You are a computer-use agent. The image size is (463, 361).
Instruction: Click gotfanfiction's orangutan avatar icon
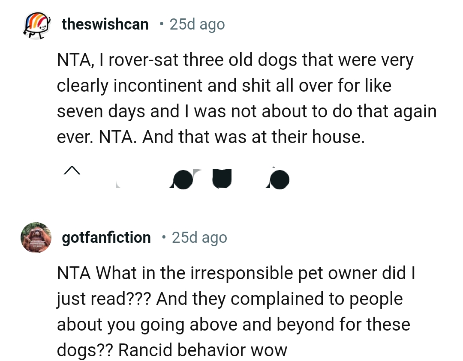point(36,237)
